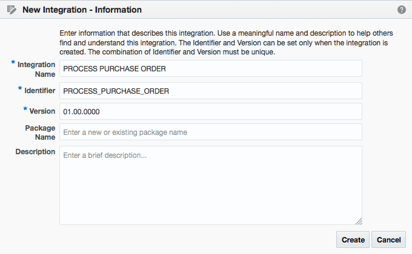Focus the Description text area

coord(211,185)
